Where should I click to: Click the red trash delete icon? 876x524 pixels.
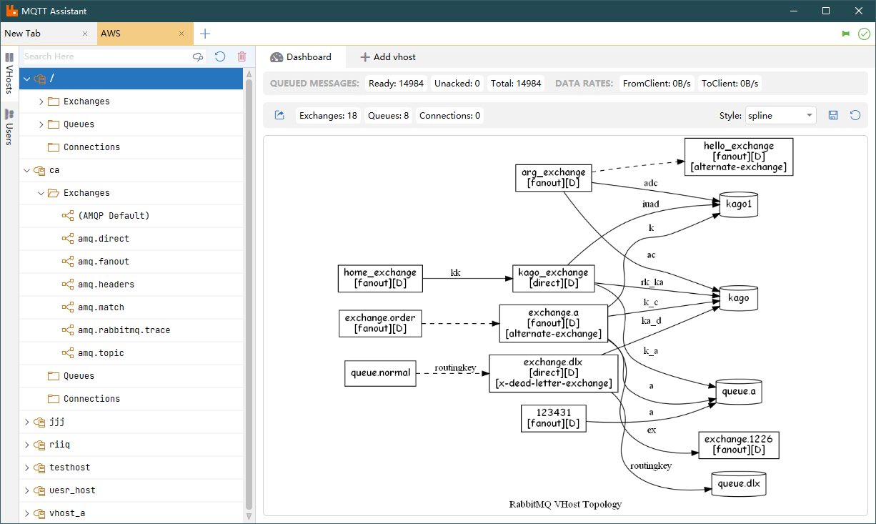pos(242,56)
